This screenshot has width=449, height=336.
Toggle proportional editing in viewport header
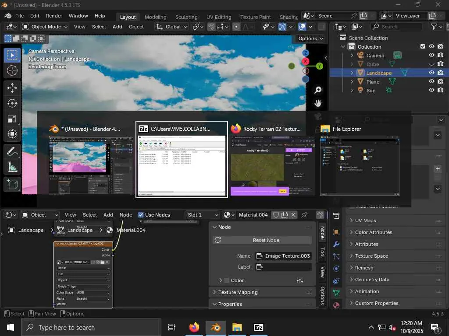point(236,27)
